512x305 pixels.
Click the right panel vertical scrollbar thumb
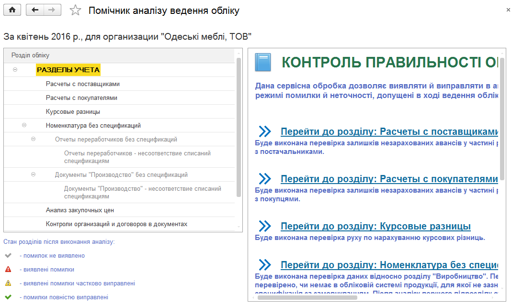click(502, 119)
